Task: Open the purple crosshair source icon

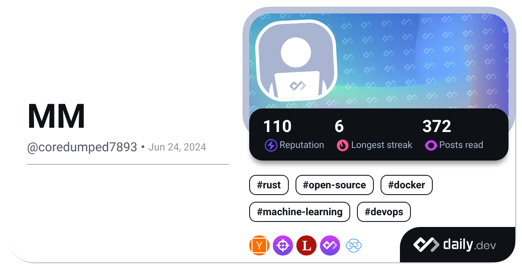Action: point(283,245)
